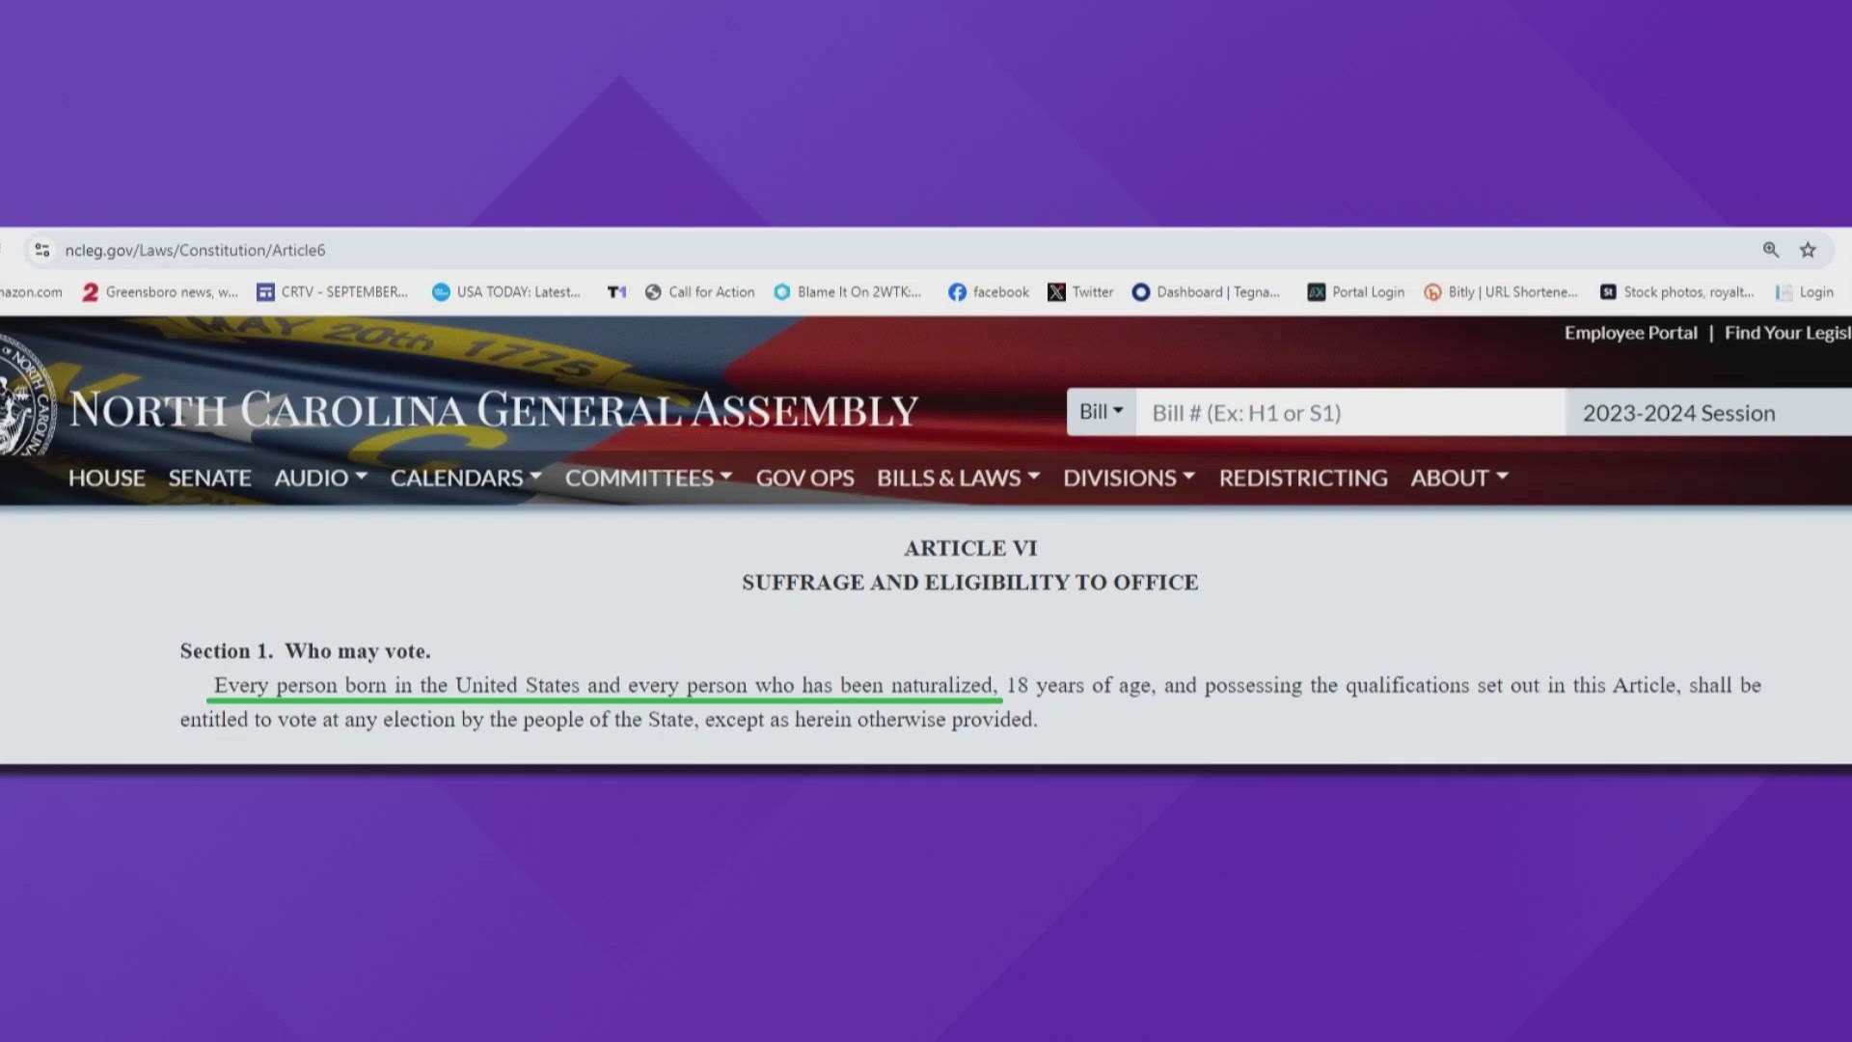1852x1042 pixels.
Task: Expand the ABOUT dropdown menu
Action: (x=1457, y=478)
